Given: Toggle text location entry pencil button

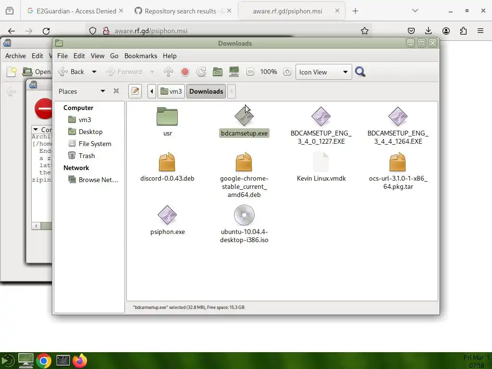Looking at the screenshot, I should (x=135, y=91).
